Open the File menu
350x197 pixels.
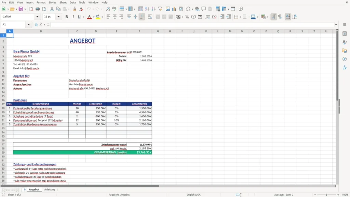[x=4, y=2]
